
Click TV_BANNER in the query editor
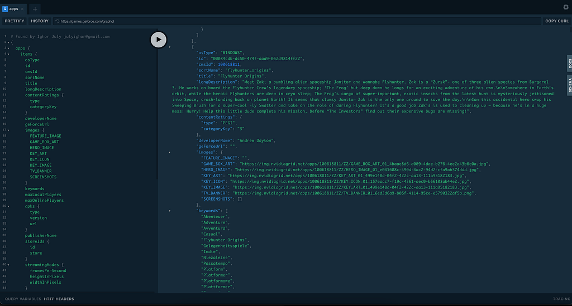coord(41,171)
